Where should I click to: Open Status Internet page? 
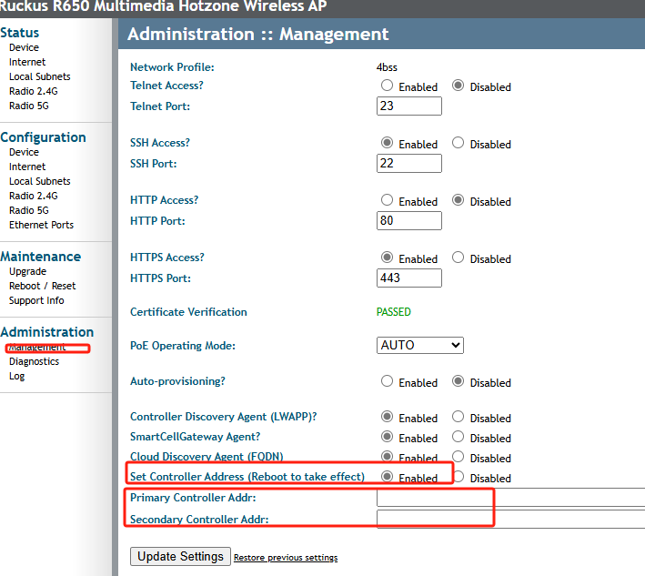pos(27,62)
